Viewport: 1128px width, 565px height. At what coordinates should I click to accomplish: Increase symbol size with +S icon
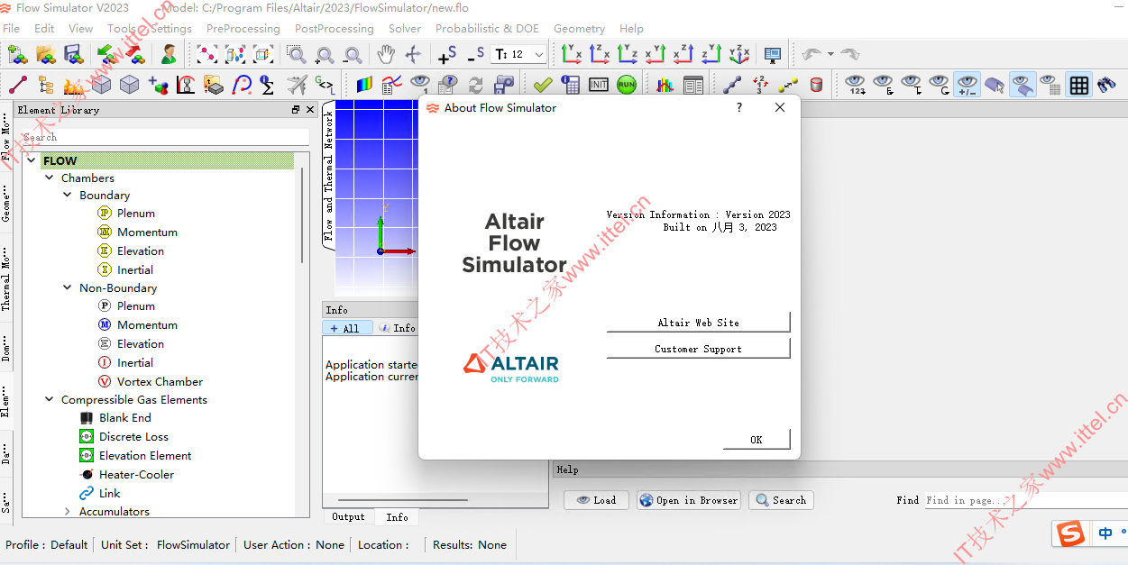coord(446,54)
